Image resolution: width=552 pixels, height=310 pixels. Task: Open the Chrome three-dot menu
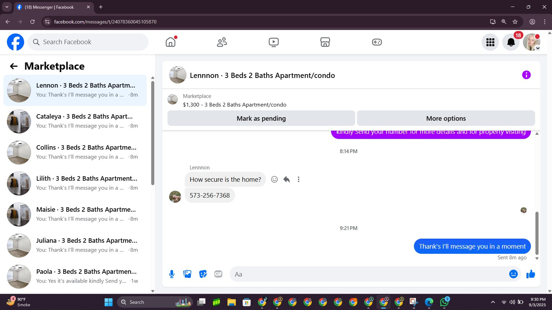[545, 22]
